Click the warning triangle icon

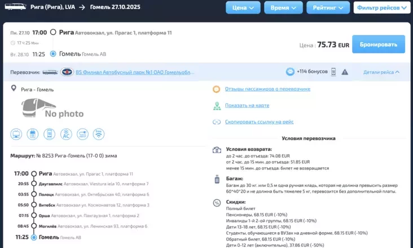[x=345, y=72]
